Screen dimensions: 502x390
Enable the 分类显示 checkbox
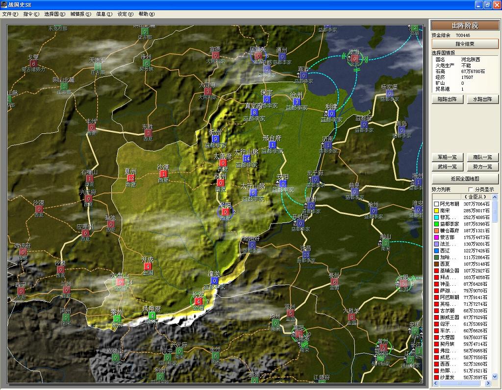tap(471, 189)
